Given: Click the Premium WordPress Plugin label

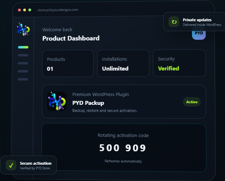Looking at the screenshot, I should [x=101, y=95].
